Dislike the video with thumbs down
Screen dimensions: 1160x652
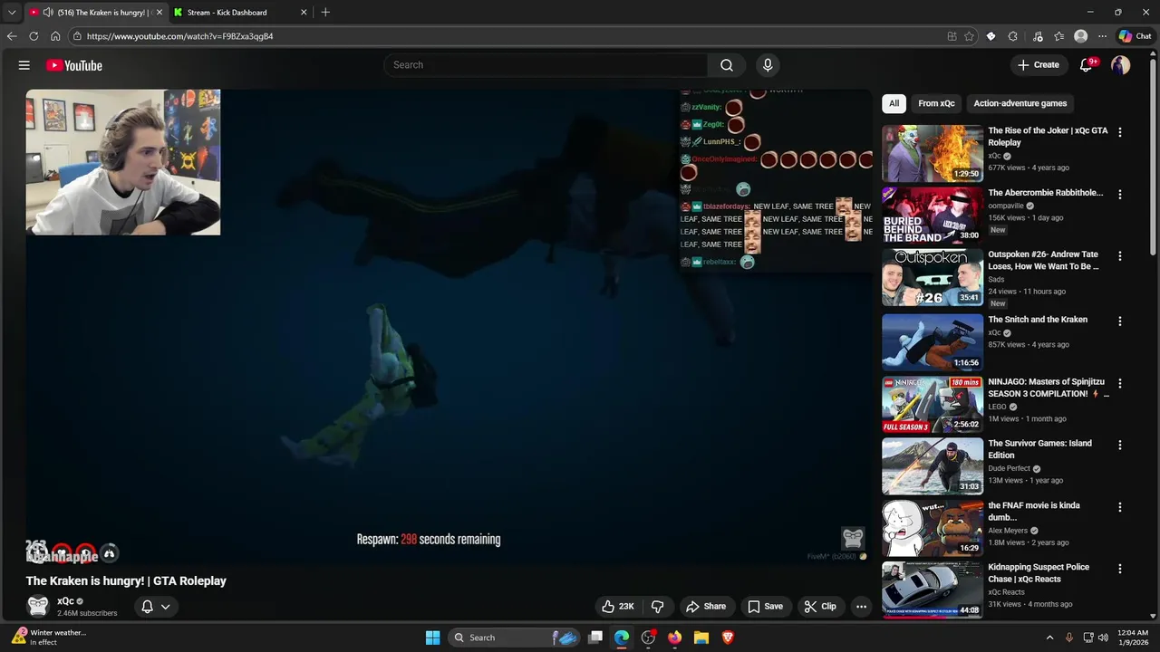click(x=658, y=607)
